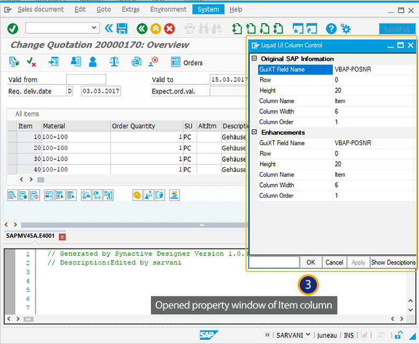Select the SAPMV45A.E4001 tab
The width and height of the screenshot is (419, 344).
click(30, 236)
